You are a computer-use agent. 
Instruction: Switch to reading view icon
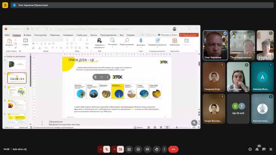161,127
